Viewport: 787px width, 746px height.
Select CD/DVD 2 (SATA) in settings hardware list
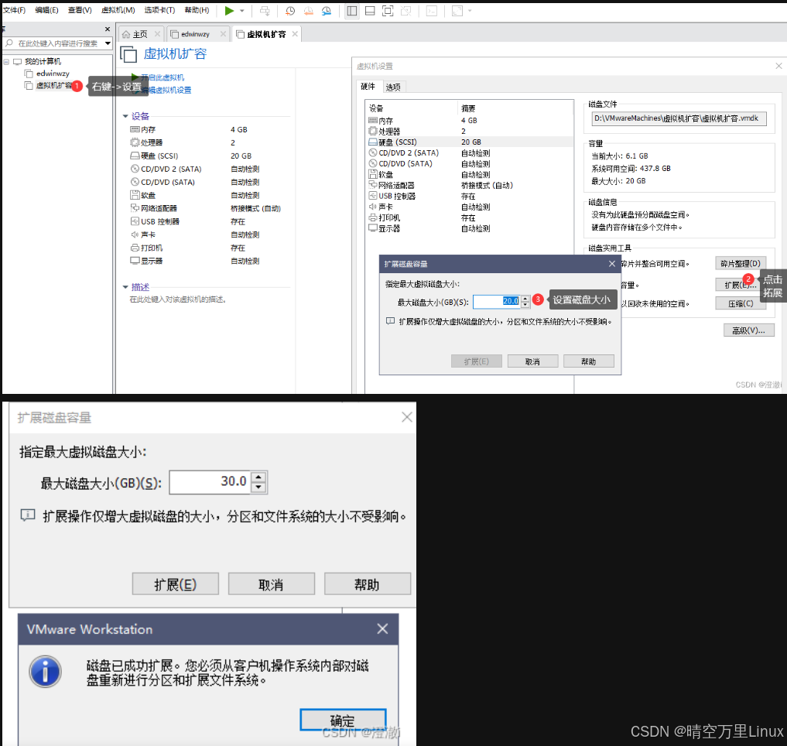point(469,152)
